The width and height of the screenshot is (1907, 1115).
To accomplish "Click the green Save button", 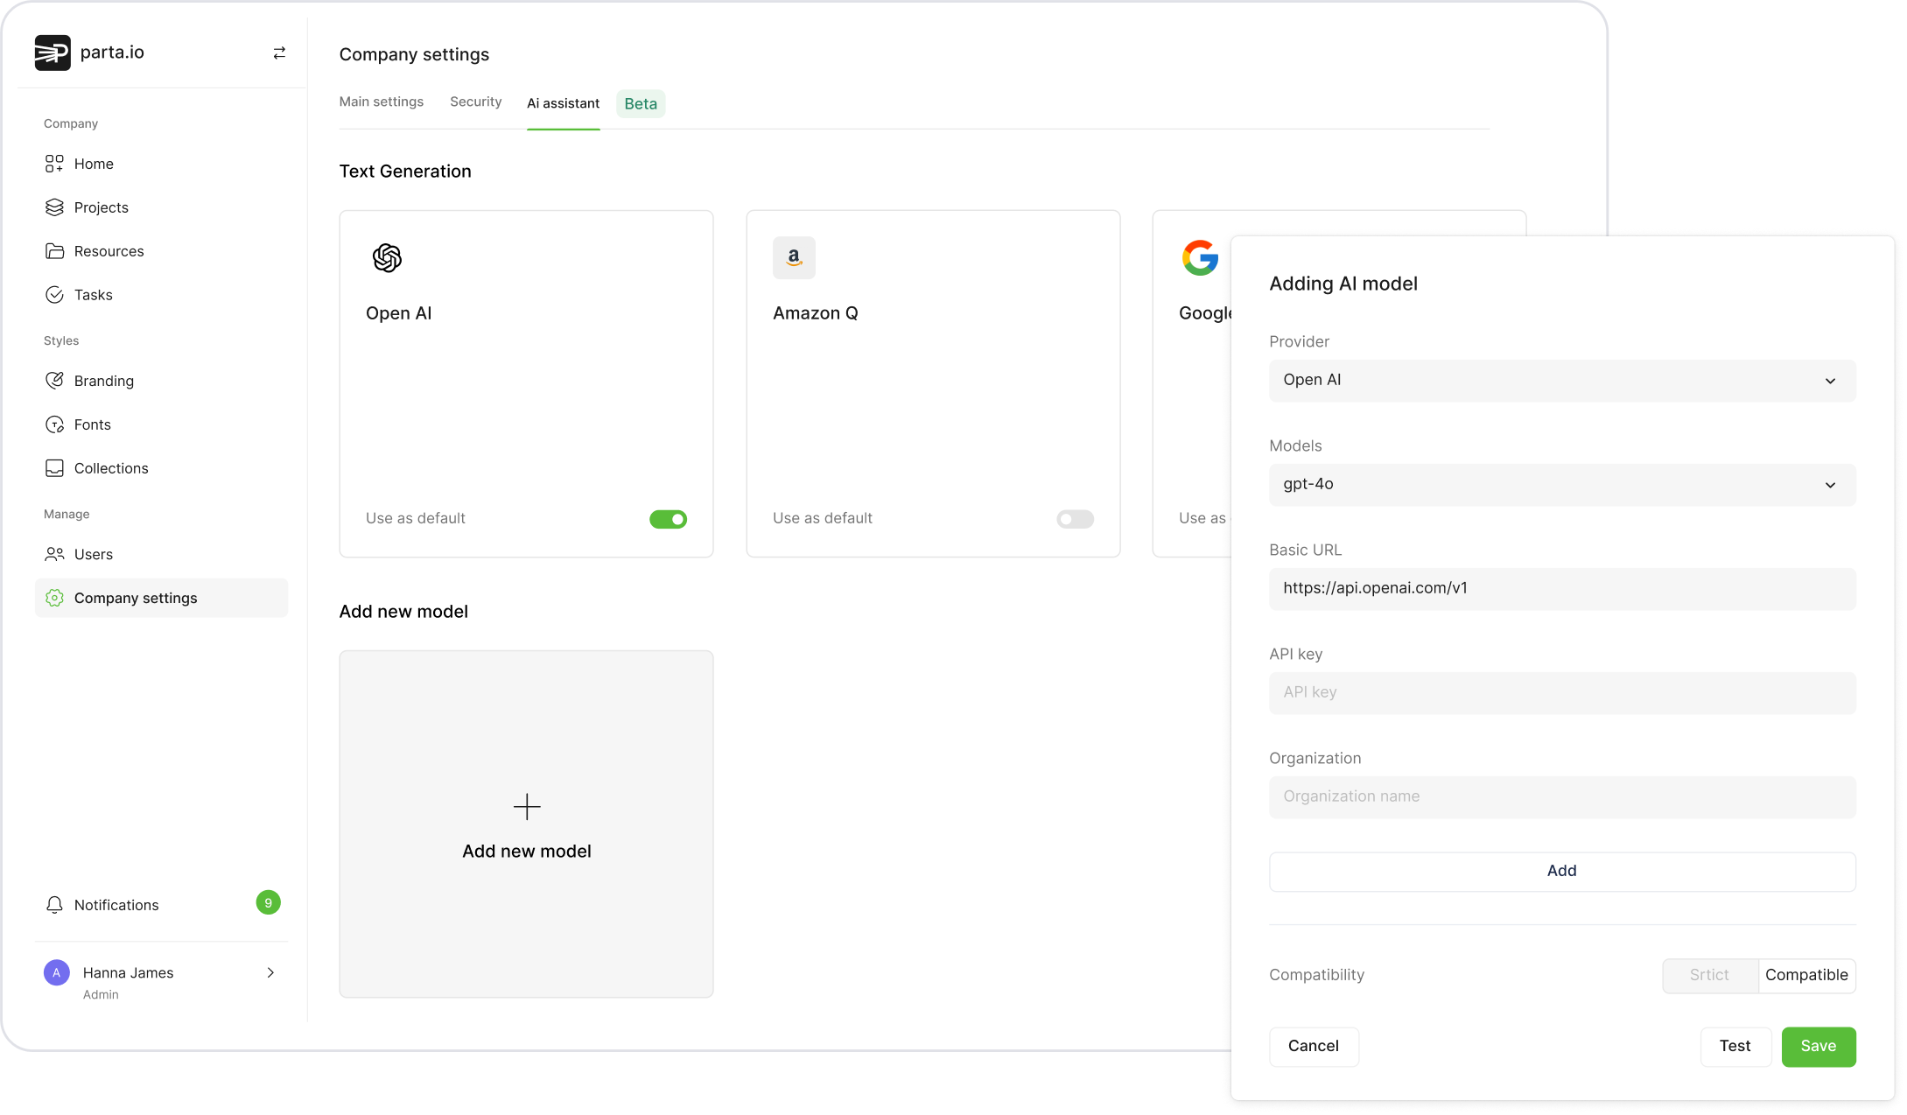I will pyautogui.click(x=1818, y=1047).
